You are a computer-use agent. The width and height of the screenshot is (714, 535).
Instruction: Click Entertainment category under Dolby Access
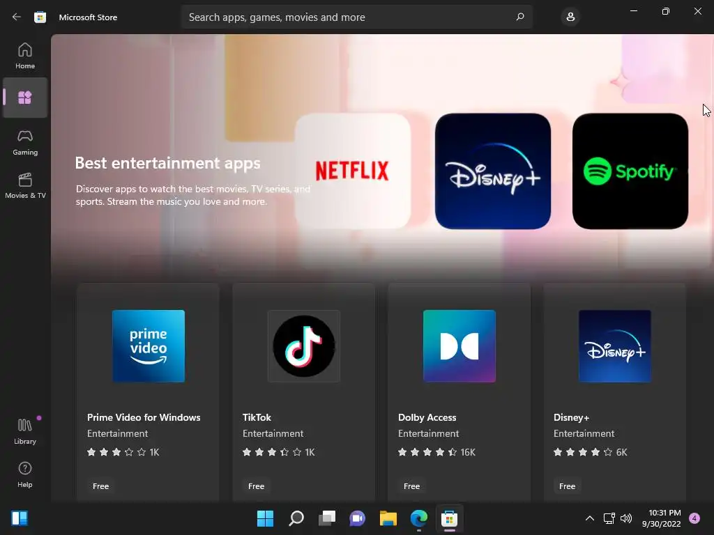(429, 433)
